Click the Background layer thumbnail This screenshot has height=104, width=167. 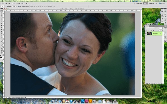click(x=149, y=34)
